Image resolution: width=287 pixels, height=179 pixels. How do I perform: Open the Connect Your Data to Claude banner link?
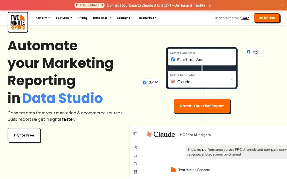click(x=156, y=5)
